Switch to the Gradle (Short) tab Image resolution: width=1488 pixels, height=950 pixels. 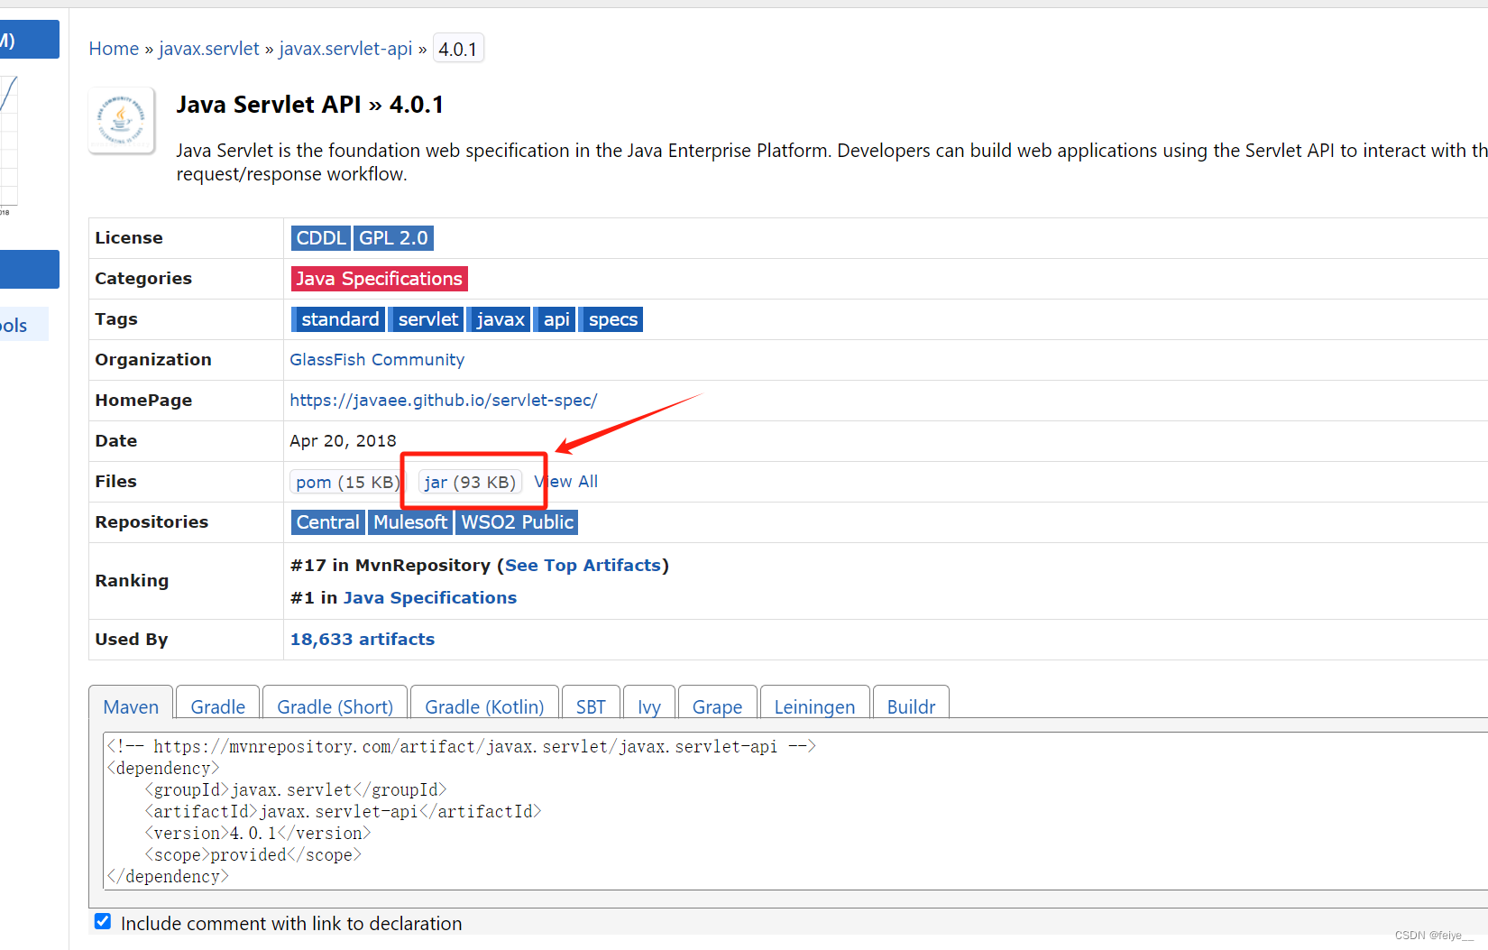click(335, 706)
